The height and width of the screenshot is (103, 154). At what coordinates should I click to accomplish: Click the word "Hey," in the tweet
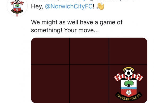click(x=37, y=6)
